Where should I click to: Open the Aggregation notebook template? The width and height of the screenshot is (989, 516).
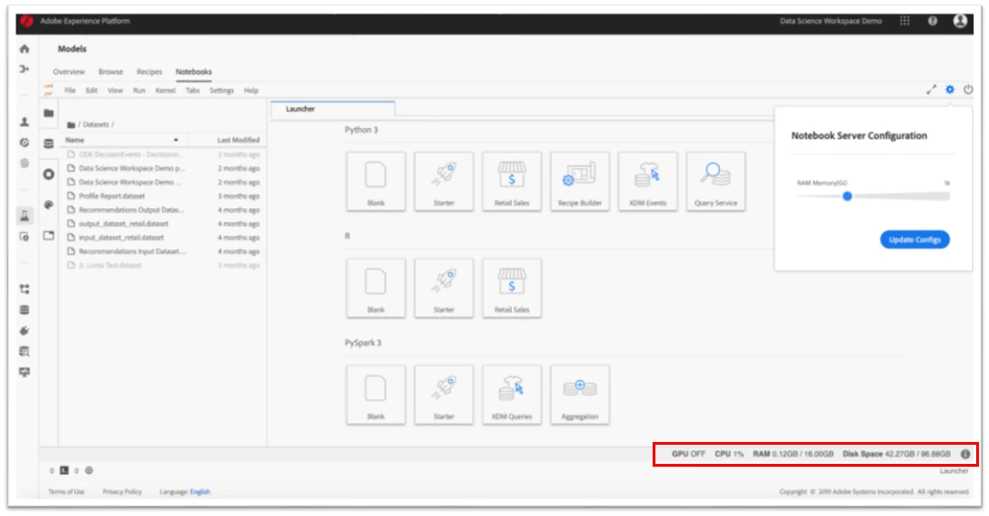(x=580, y=395)
